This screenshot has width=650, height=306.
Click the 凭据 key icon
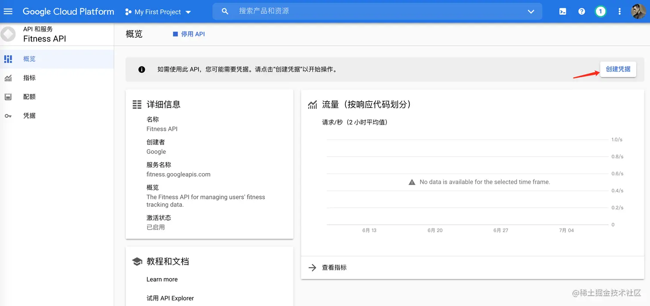(x=8, y=116)
